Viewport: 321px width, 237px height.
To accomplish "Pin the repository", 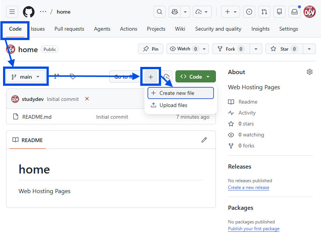I will pos(151,49).
